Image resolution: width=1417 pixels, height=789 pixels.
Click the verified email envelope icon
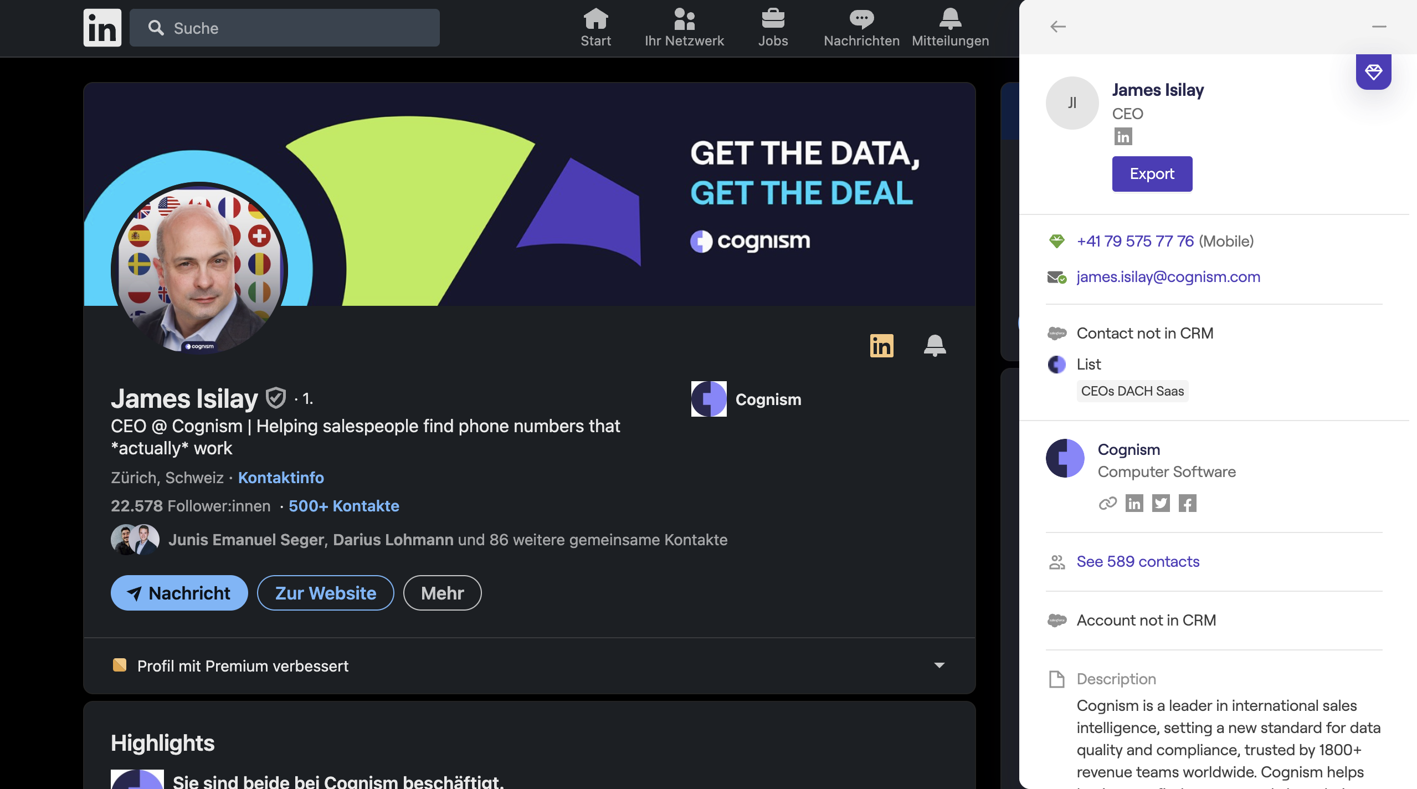[x=1057, y=277]
